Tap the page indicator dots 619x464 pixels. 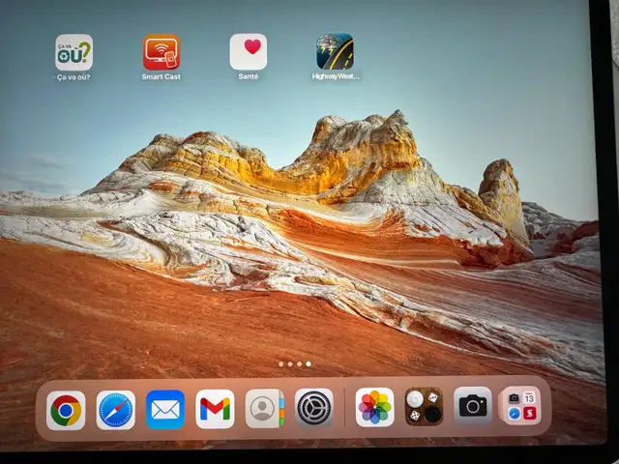coord(295,363)
